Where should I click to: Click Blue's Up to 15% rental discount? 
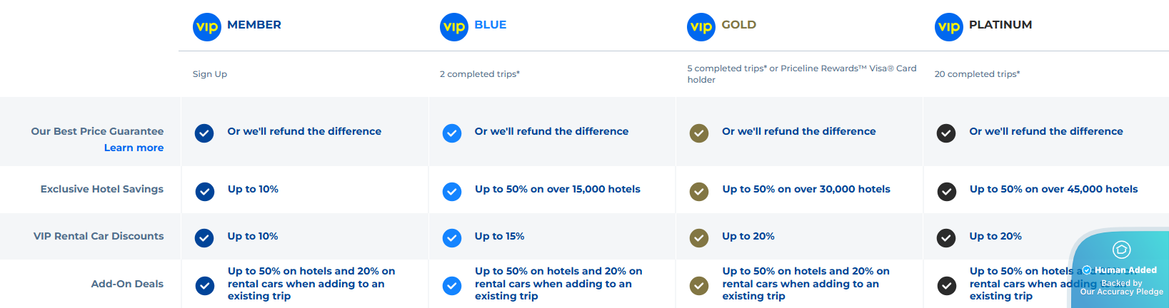point(499,236)
